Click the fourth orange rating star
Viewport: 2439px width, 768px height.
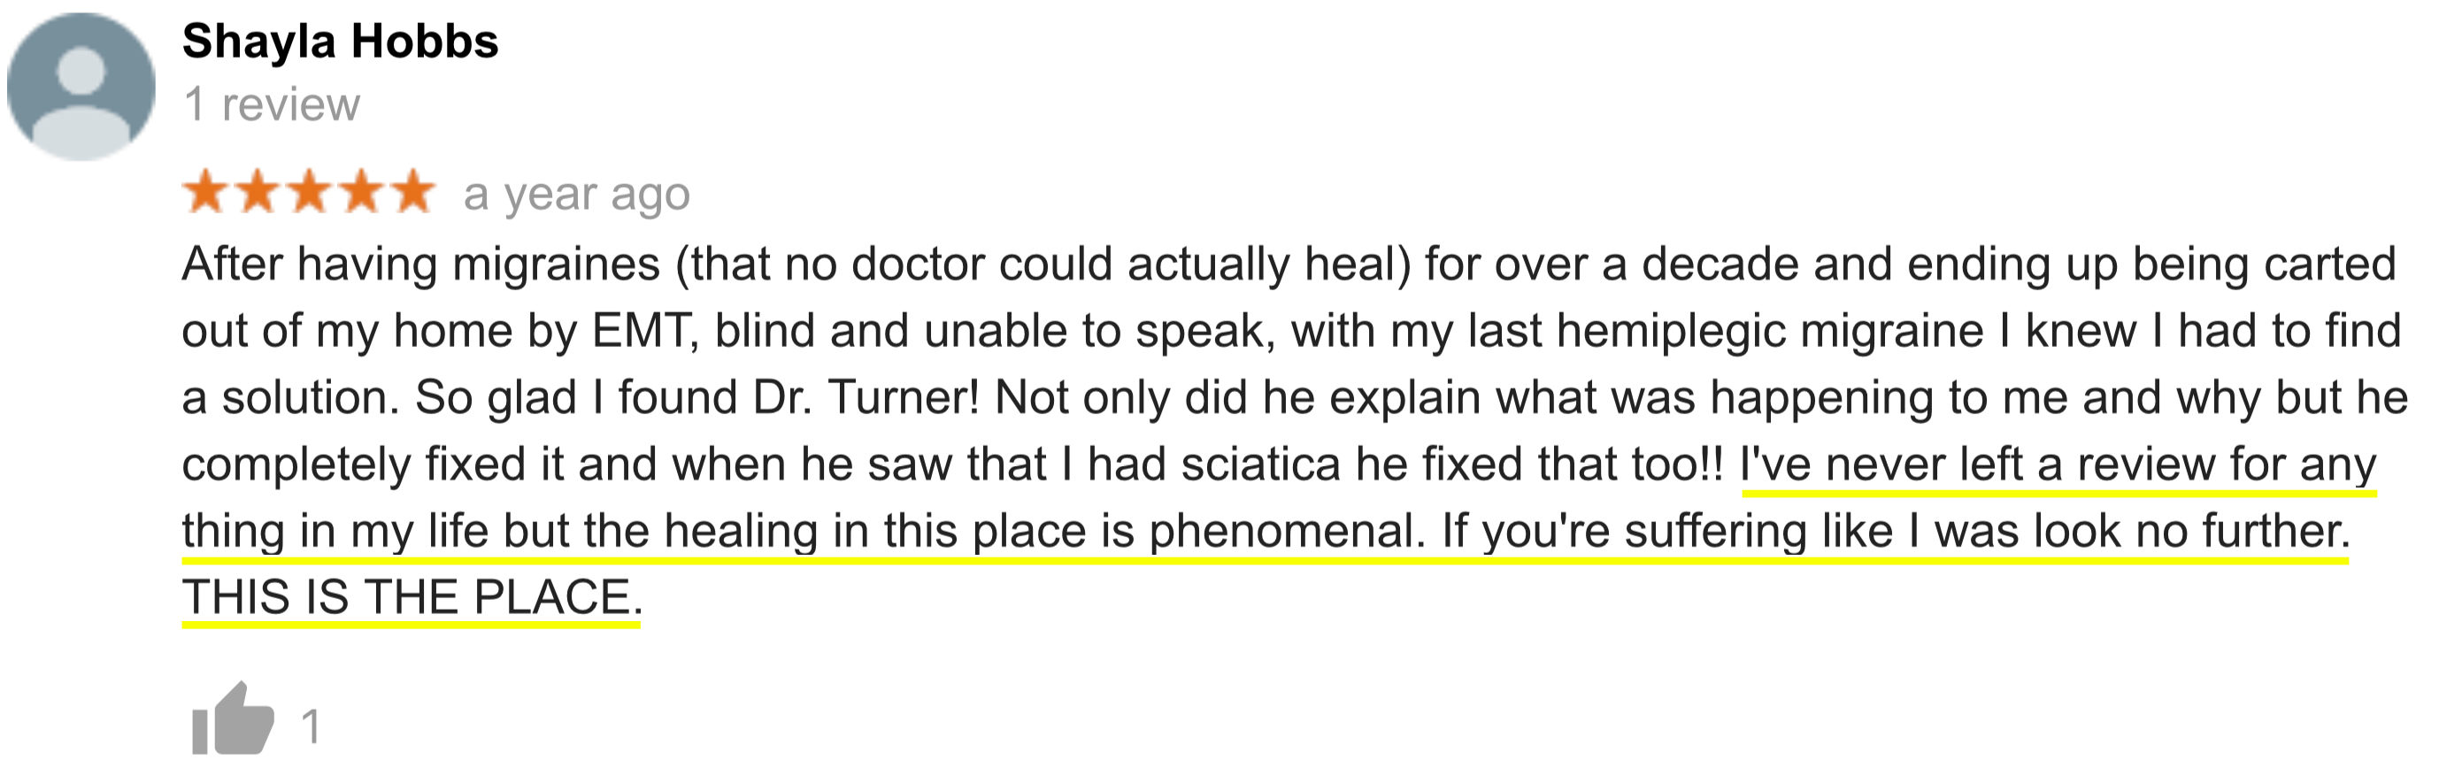[x=361, y=192]
